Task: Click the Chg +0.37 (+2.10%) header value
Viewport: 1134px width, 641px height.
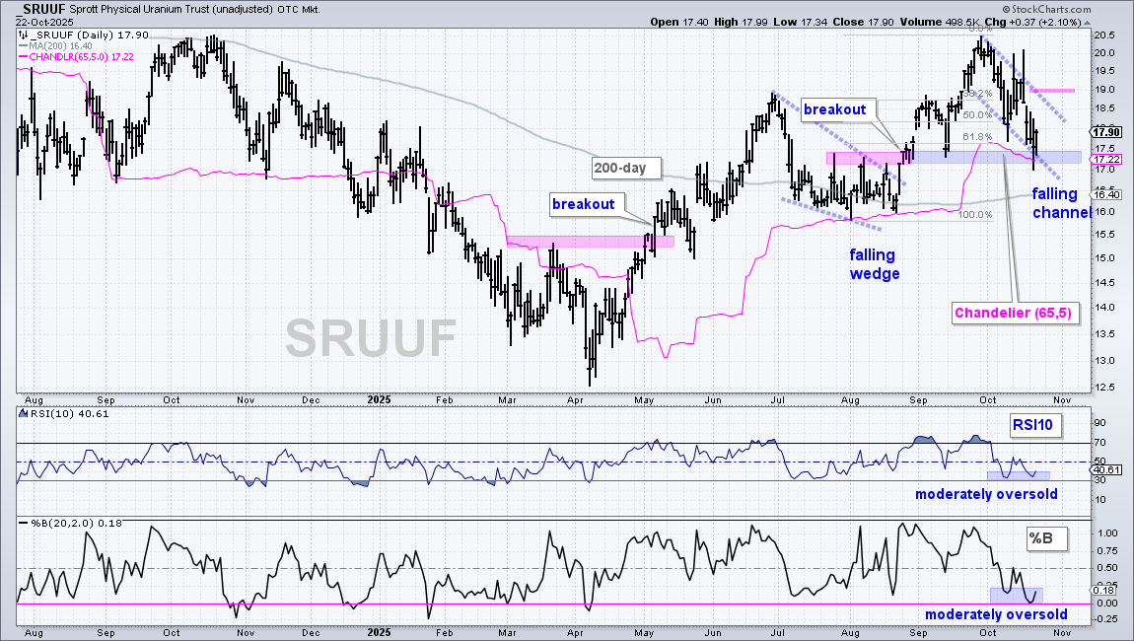Action: (1033, 22)
